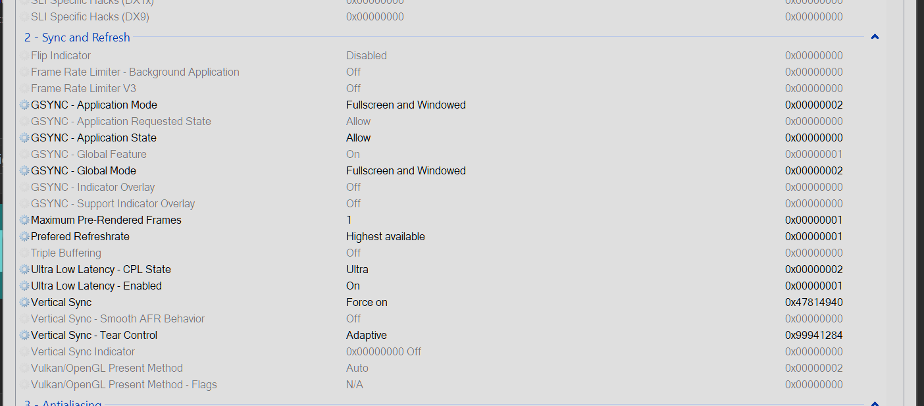This screenshot has width=924, height=406.
Task: Click gear icon beside Prefered Refreshrate
Action: point(25,237)
